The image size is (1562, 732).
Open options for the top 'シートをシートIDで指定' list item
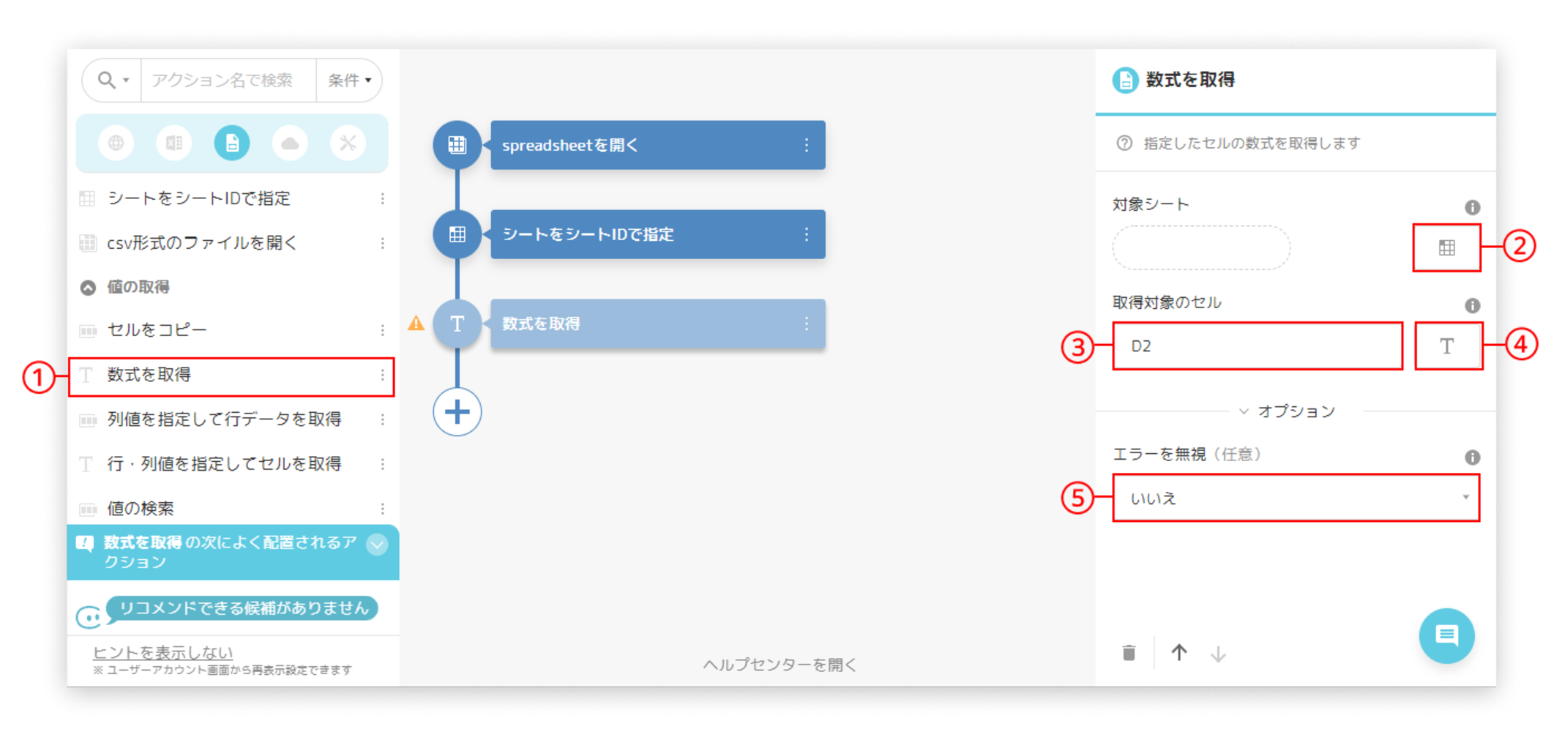coord(382,198)
